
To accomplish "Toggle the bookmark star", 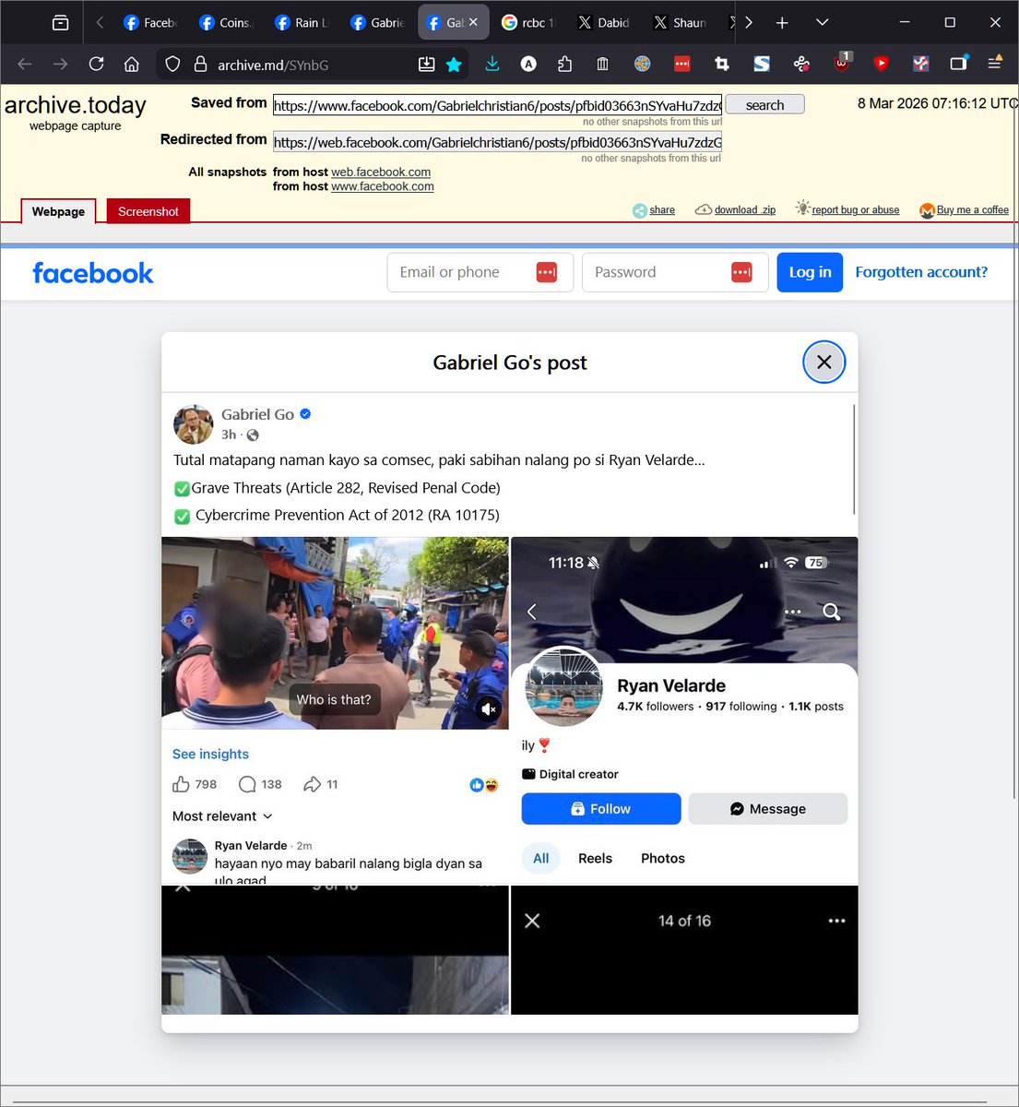I will (x=454, y=65).
